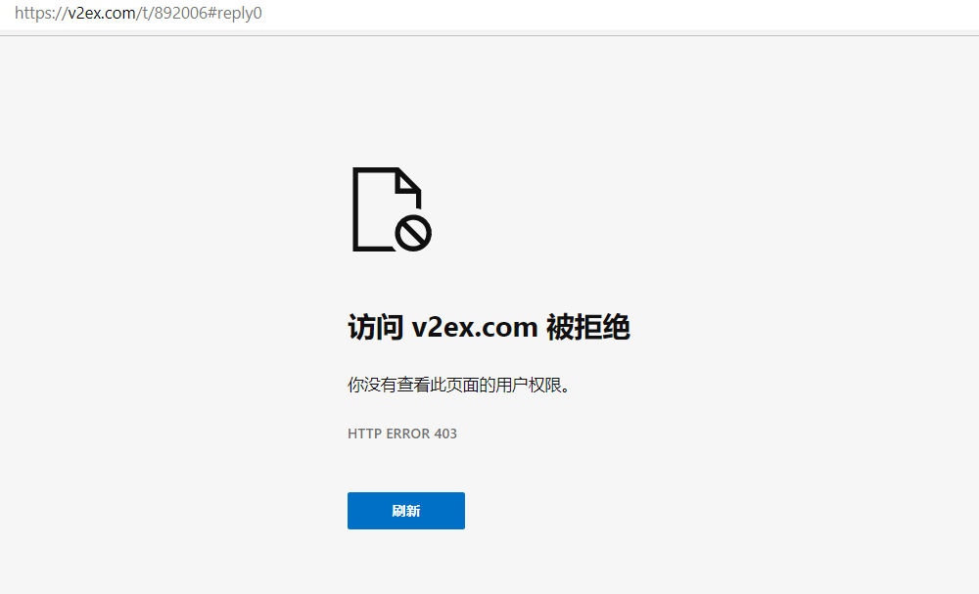979x594 pixels.
Task: Click the 892006 topic number in the URL
Action: [180, 13]
